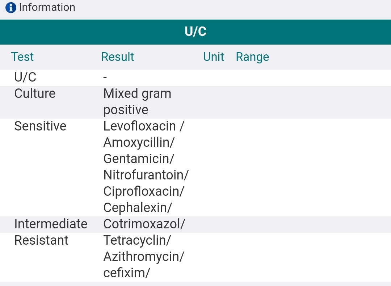
Task: Click the Result column header
Action: tap(117, 57)
